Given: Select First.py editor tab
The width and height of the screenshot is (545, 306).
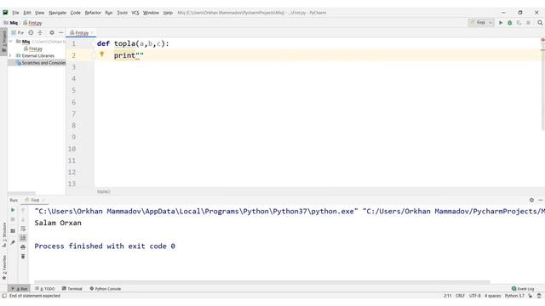Looking at the screenshot, I should 81,32.
